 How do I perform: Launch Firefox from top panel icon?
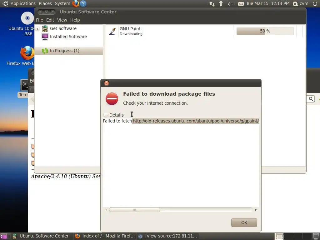coord(76,3)
